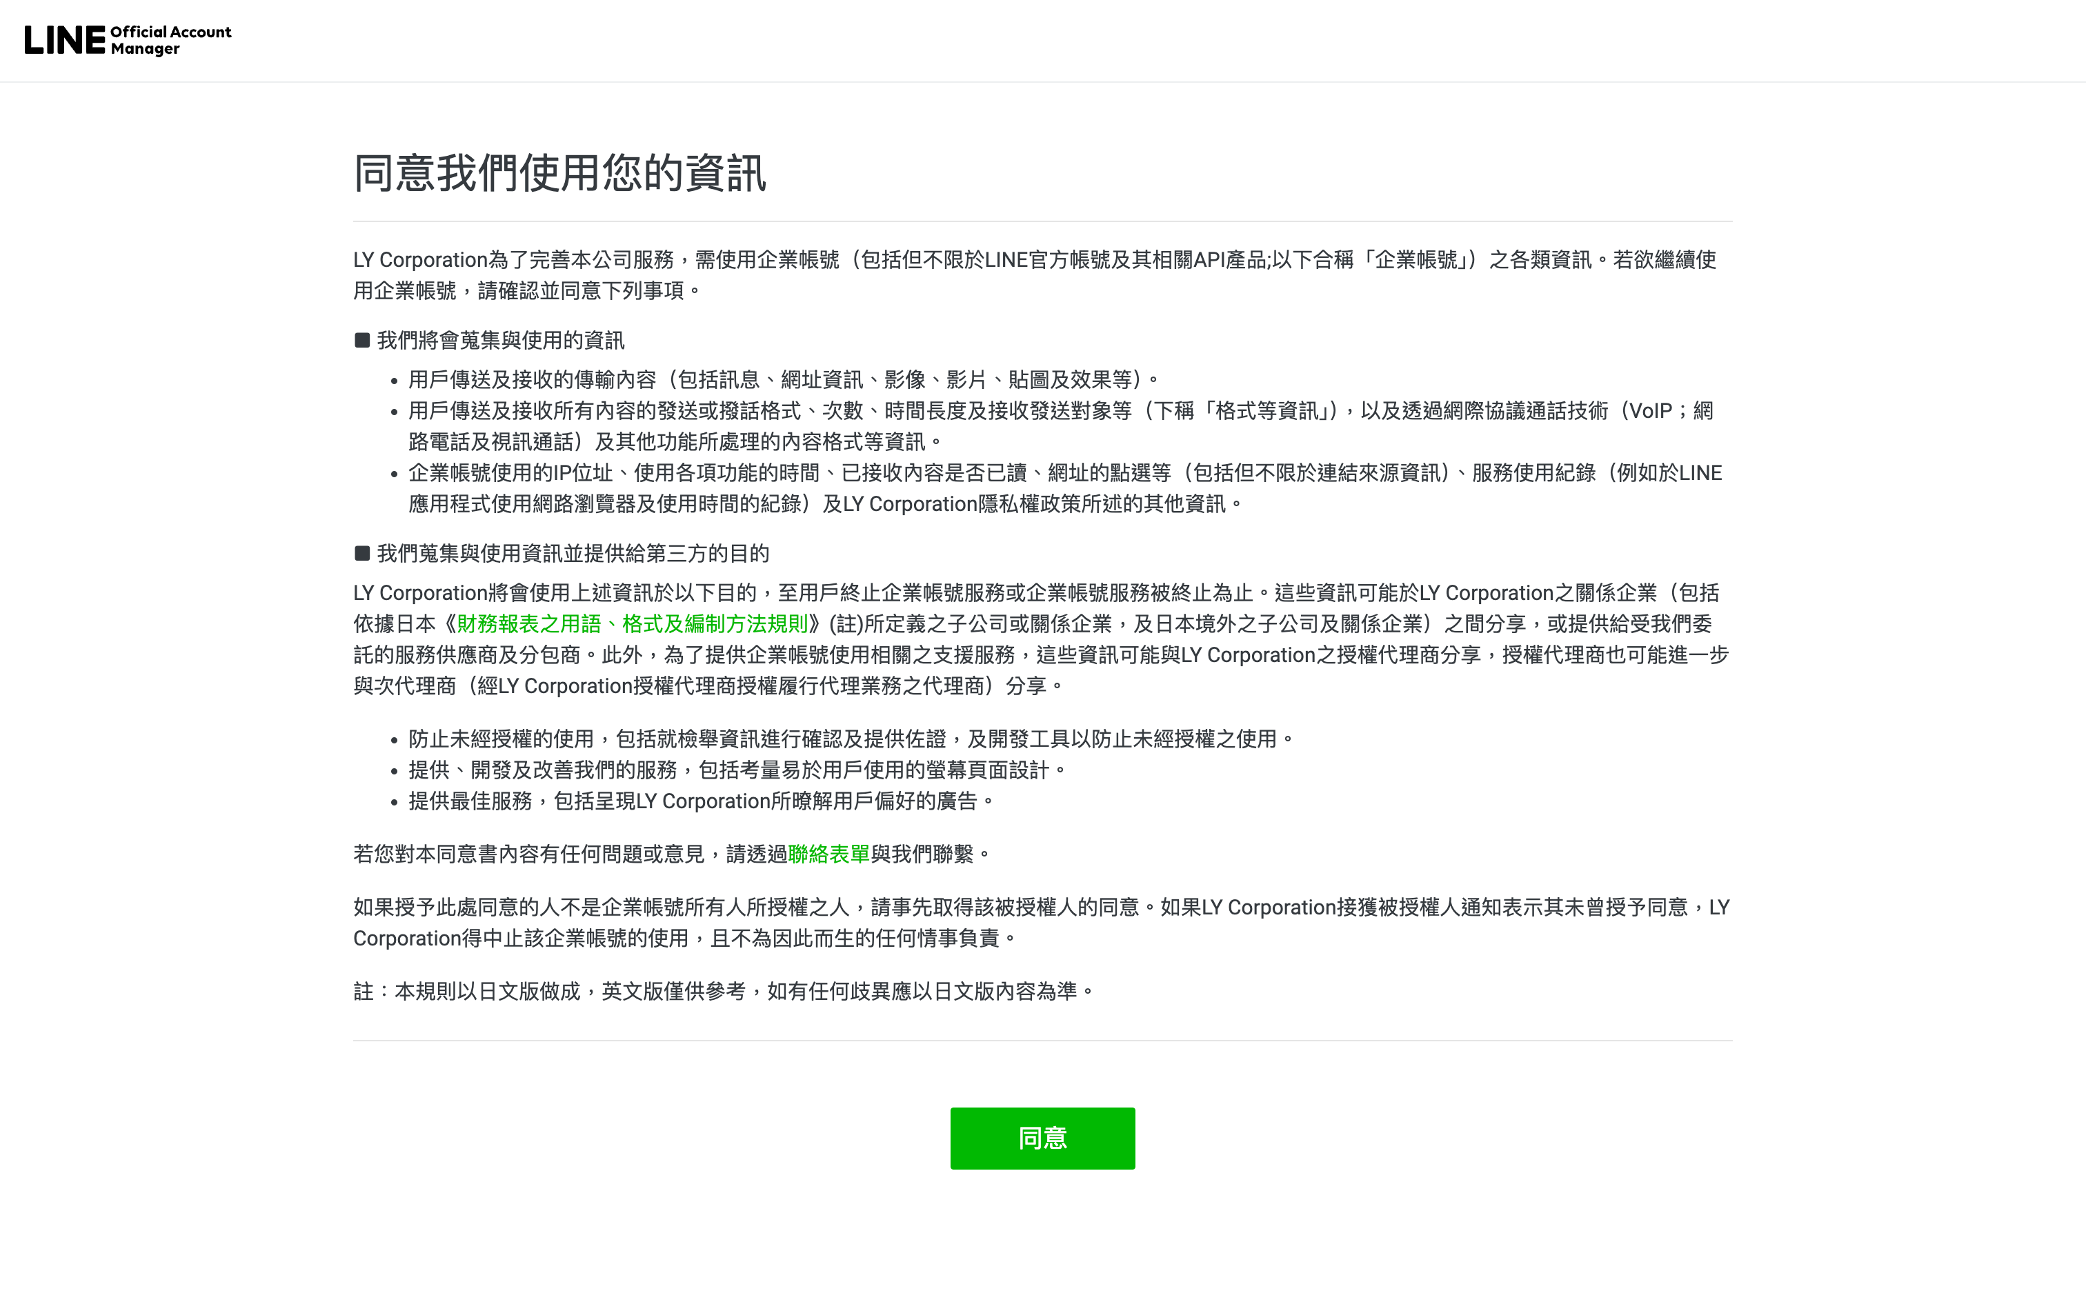
Task: Click the LINE Official Account Manager logo
Action: pos(128,41)
